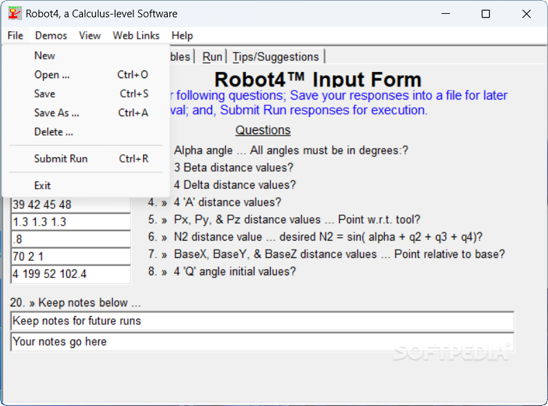Choose Delete ... from the File menu

tap(86, 132)
